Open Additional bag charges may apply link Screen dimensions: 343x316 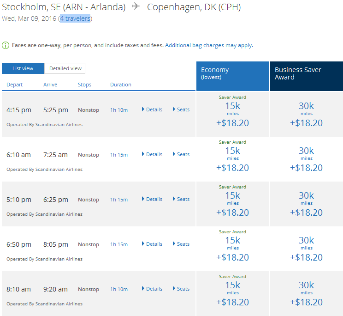208,45
